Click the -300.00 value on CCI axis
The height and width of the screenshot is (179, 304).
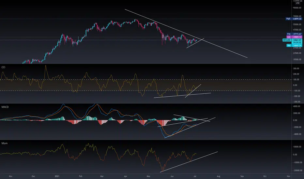click(x=296, y=102)
